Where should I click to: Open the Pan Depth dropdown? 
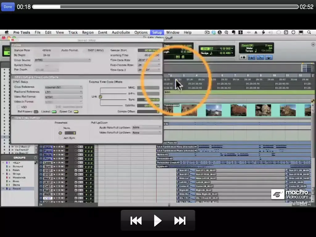[47, 70]
